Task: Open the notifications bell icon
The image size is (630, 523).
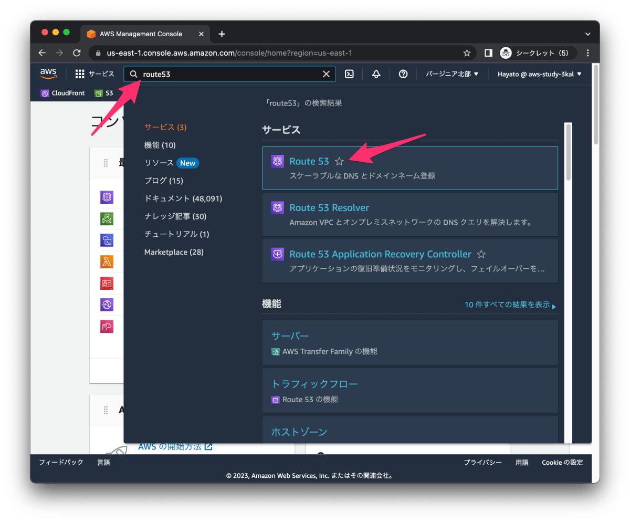Action: click(376, 74)
